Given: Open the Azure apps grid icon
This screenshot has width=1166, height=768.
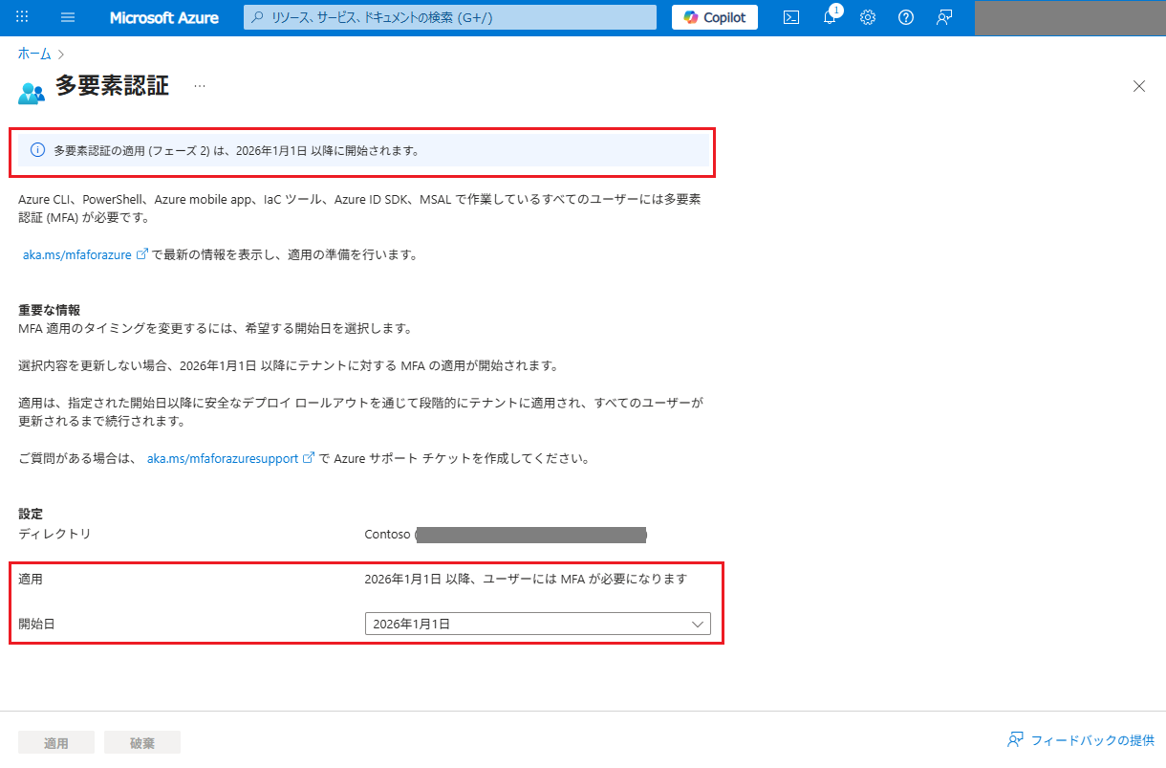Looking at the screenshot, I should [23, 17].
